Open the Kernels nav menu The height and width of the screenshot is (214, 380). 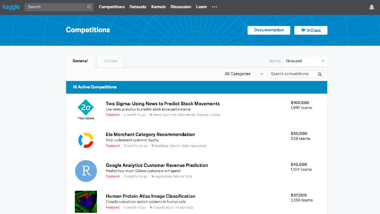pos(159,7)
